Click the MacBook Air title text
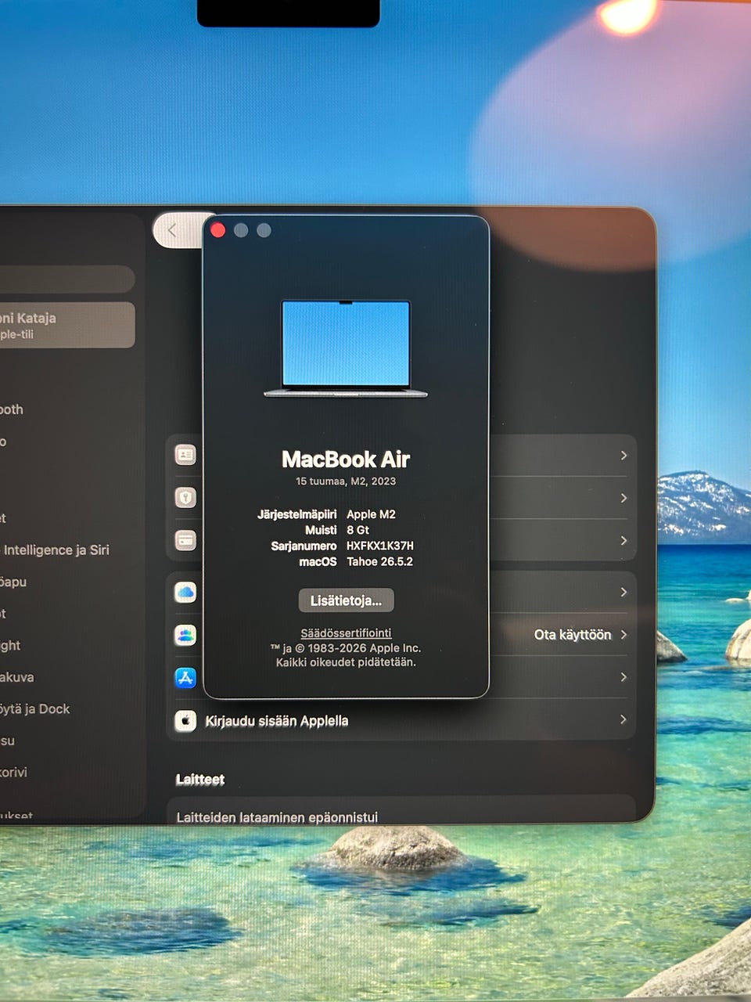751x1002 pixels. point(346,460)
